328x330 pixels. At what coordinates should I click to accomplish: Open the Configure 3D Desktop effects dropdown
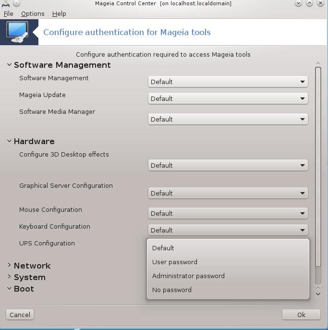228,165
